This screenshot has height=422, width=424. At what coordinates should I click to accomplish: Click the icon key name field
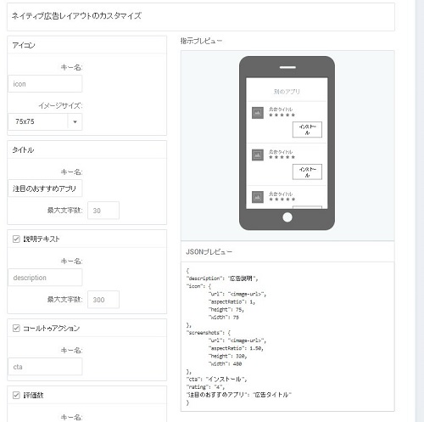coord(45,84)
